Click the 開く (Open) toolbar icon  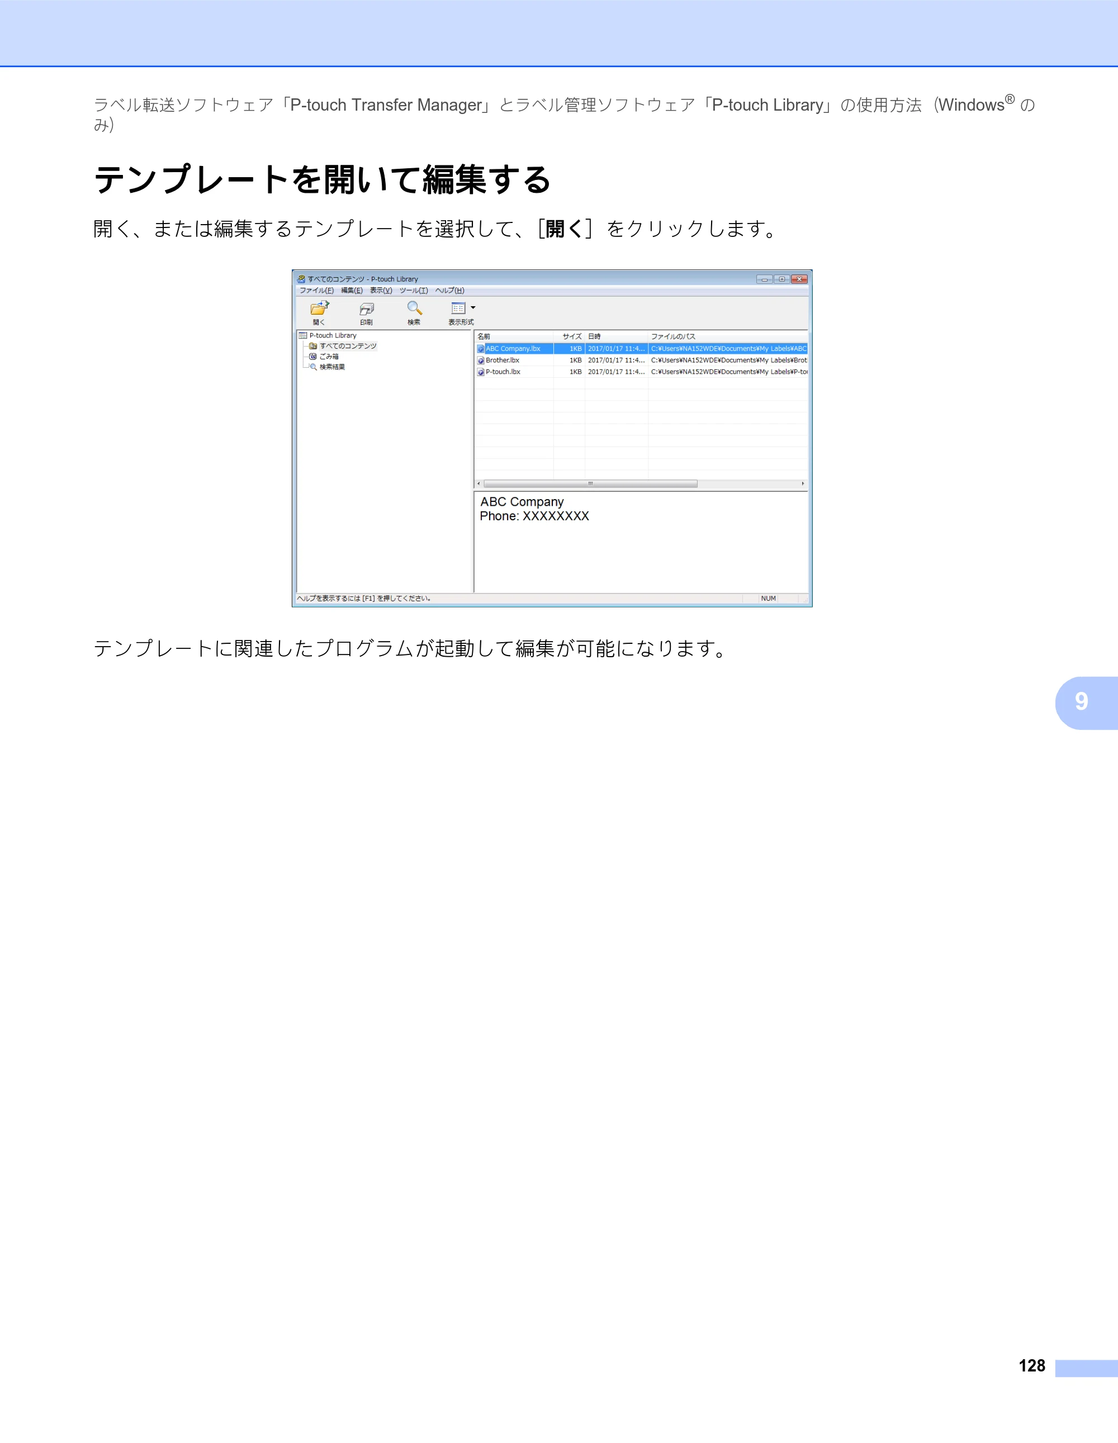tap(320, 308)
